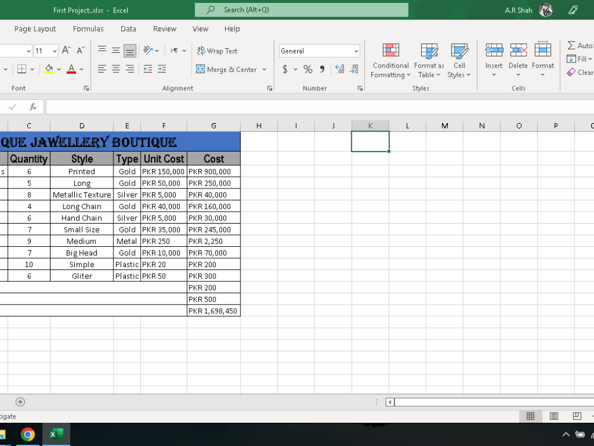The width and height of the screenshot is (594, 446).
Task: Click the A.R Shah account avatar
Action: point(545,10)
